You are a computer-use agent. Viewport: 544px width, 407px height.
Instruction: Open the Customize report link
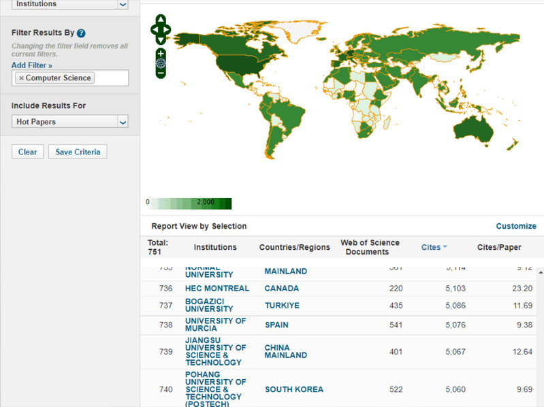515,226
